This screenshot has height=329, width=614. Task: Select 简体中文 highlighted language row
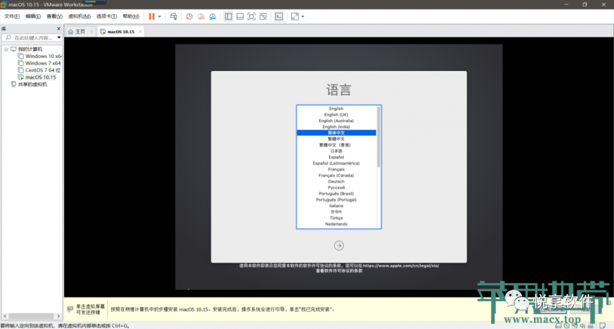337,133
